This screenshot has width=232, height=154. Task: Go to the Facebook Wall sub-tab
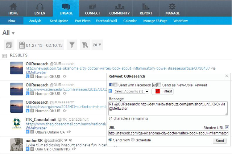click(106, 21)
